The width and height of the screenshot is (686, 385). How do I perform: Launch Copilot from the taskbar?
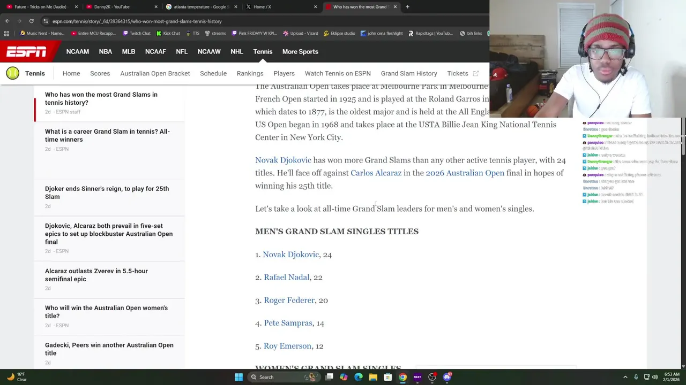point(344,377)
